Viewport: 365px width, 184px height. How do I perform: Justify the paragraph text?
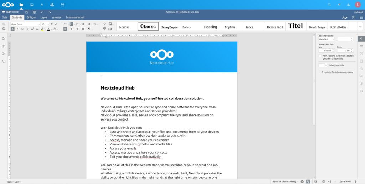coord(83,29)
